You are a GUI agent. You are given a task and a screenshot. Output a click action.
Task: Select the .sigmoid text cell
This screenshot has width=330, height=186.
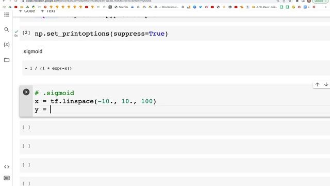(32, 52)
